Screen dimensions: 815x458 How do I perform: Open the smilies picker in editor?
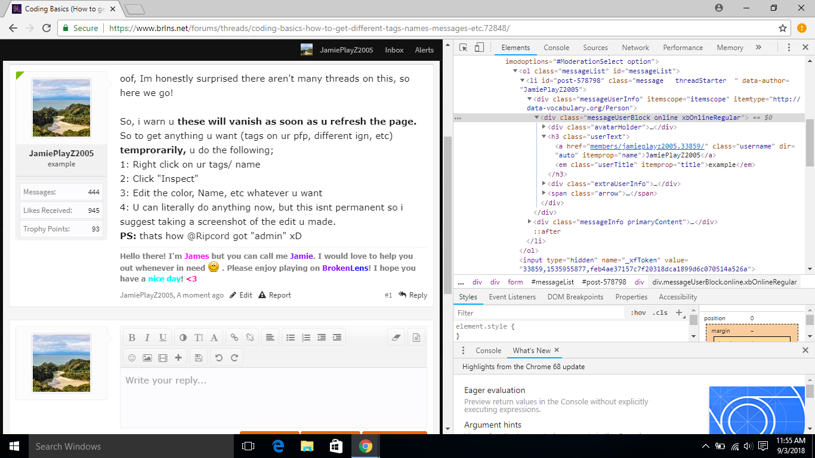point(132,358)
